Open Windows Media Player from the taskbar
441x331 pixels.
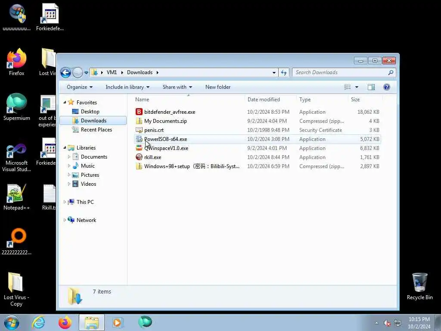[x=118, y=322]
